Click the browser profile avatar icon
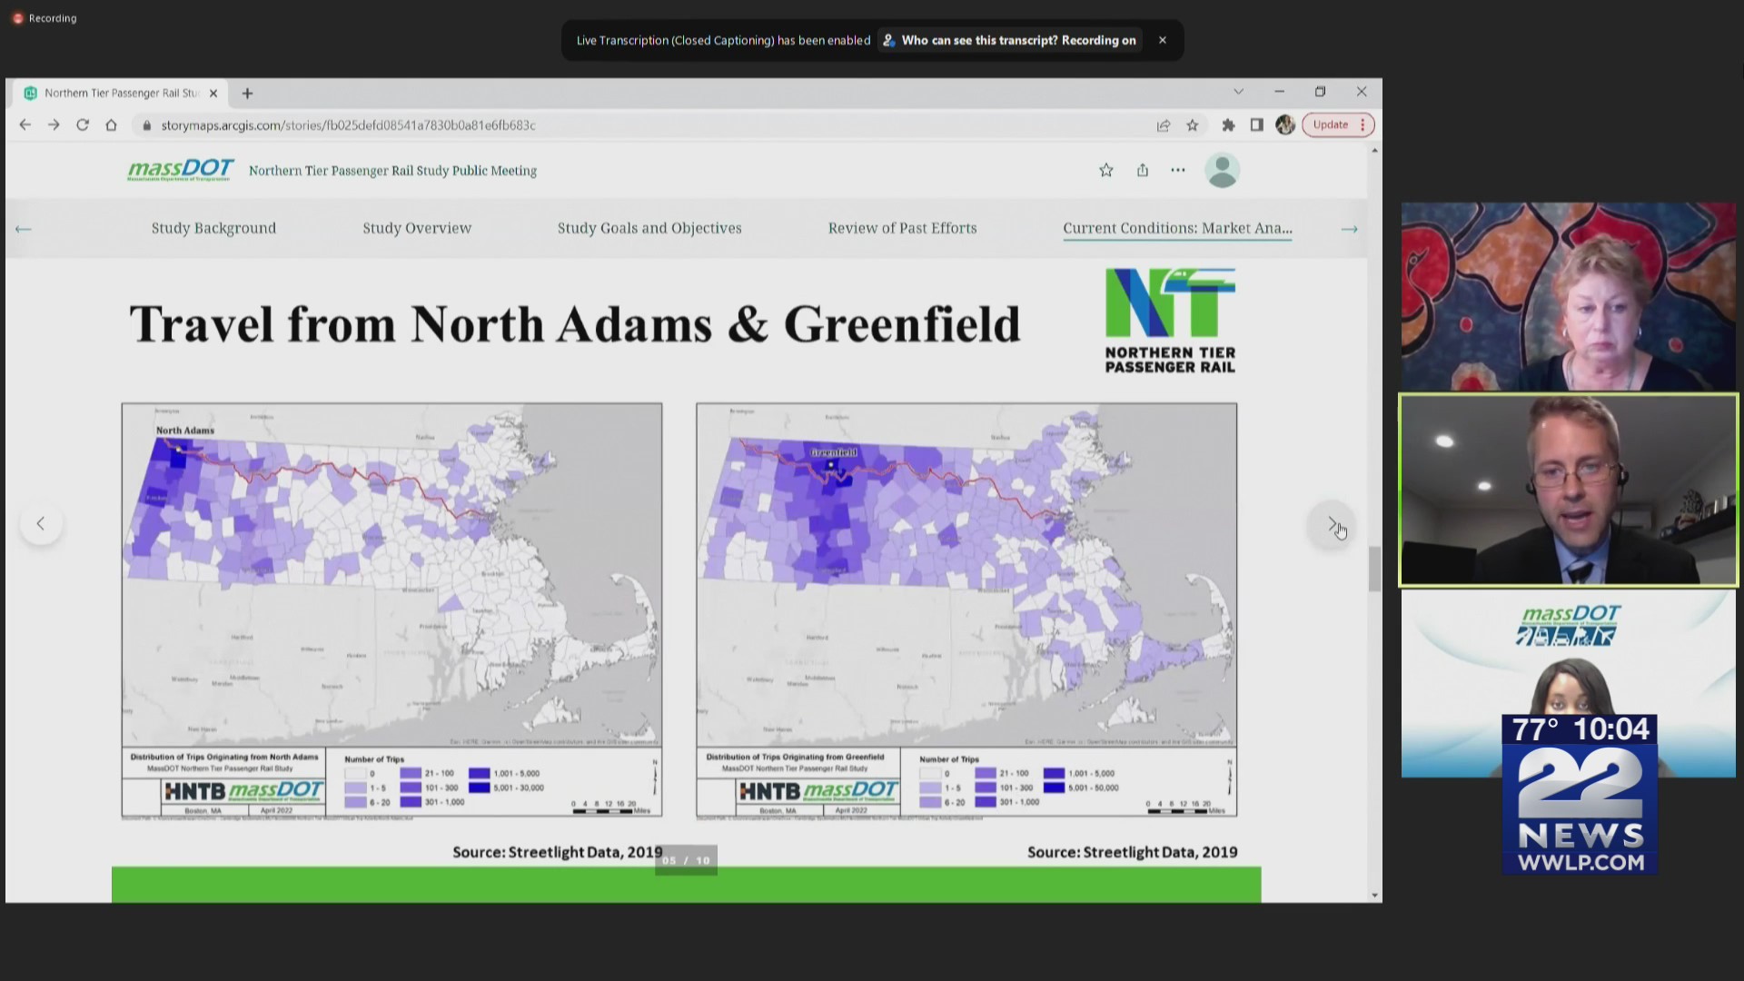The height and width of the screenshot is (981, 1744). [x=1285, y=125]
